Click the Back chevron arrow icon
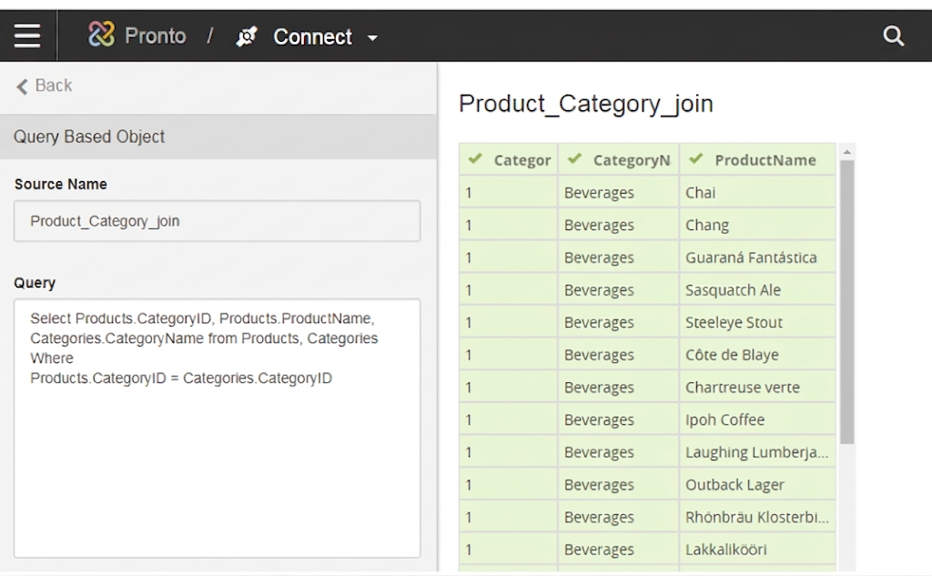This screenshot has width=932, height=576. 22,86
